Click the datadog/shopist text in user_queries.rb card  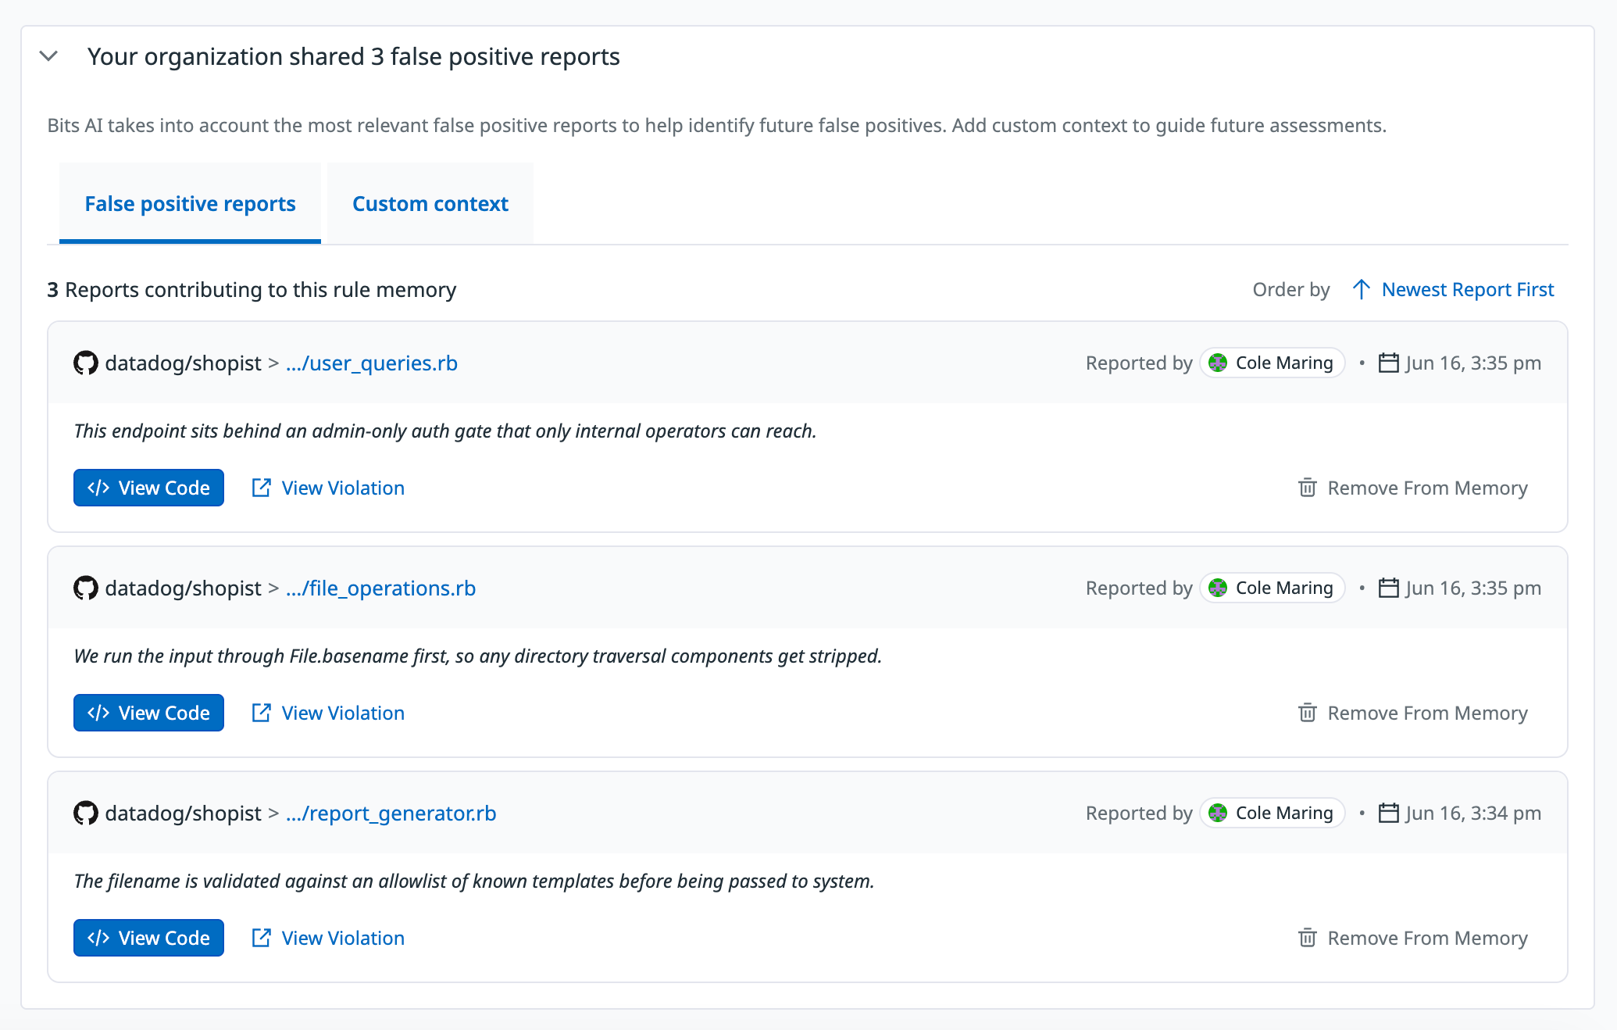[183, 363]
